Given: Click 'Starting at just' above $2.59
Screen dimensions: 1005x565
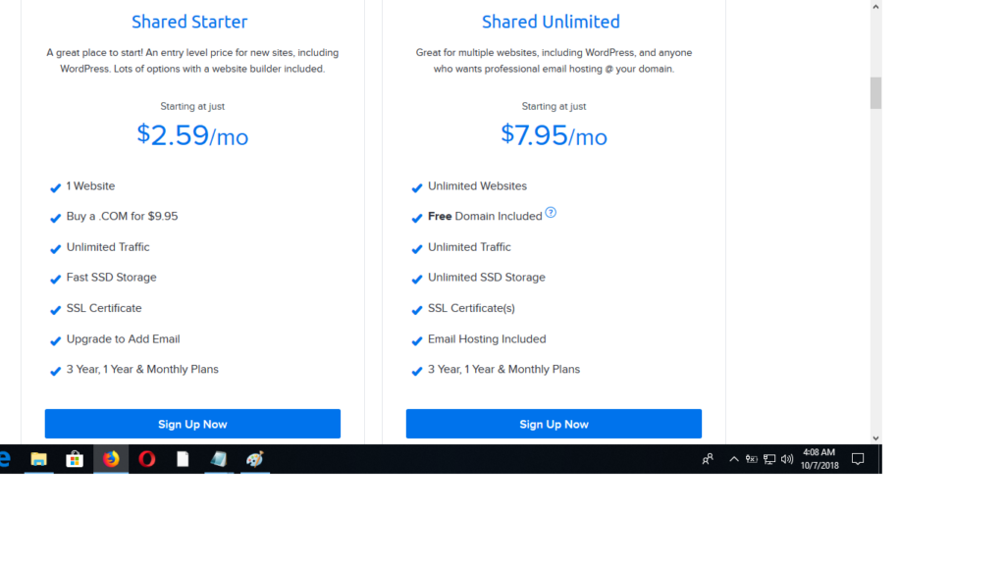Looking at the screenshot, I should tap(192, 106).
